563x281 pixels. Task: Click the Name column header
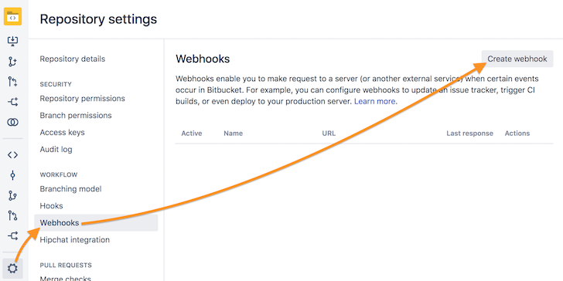pyautogui.click(x=233, y=134)
